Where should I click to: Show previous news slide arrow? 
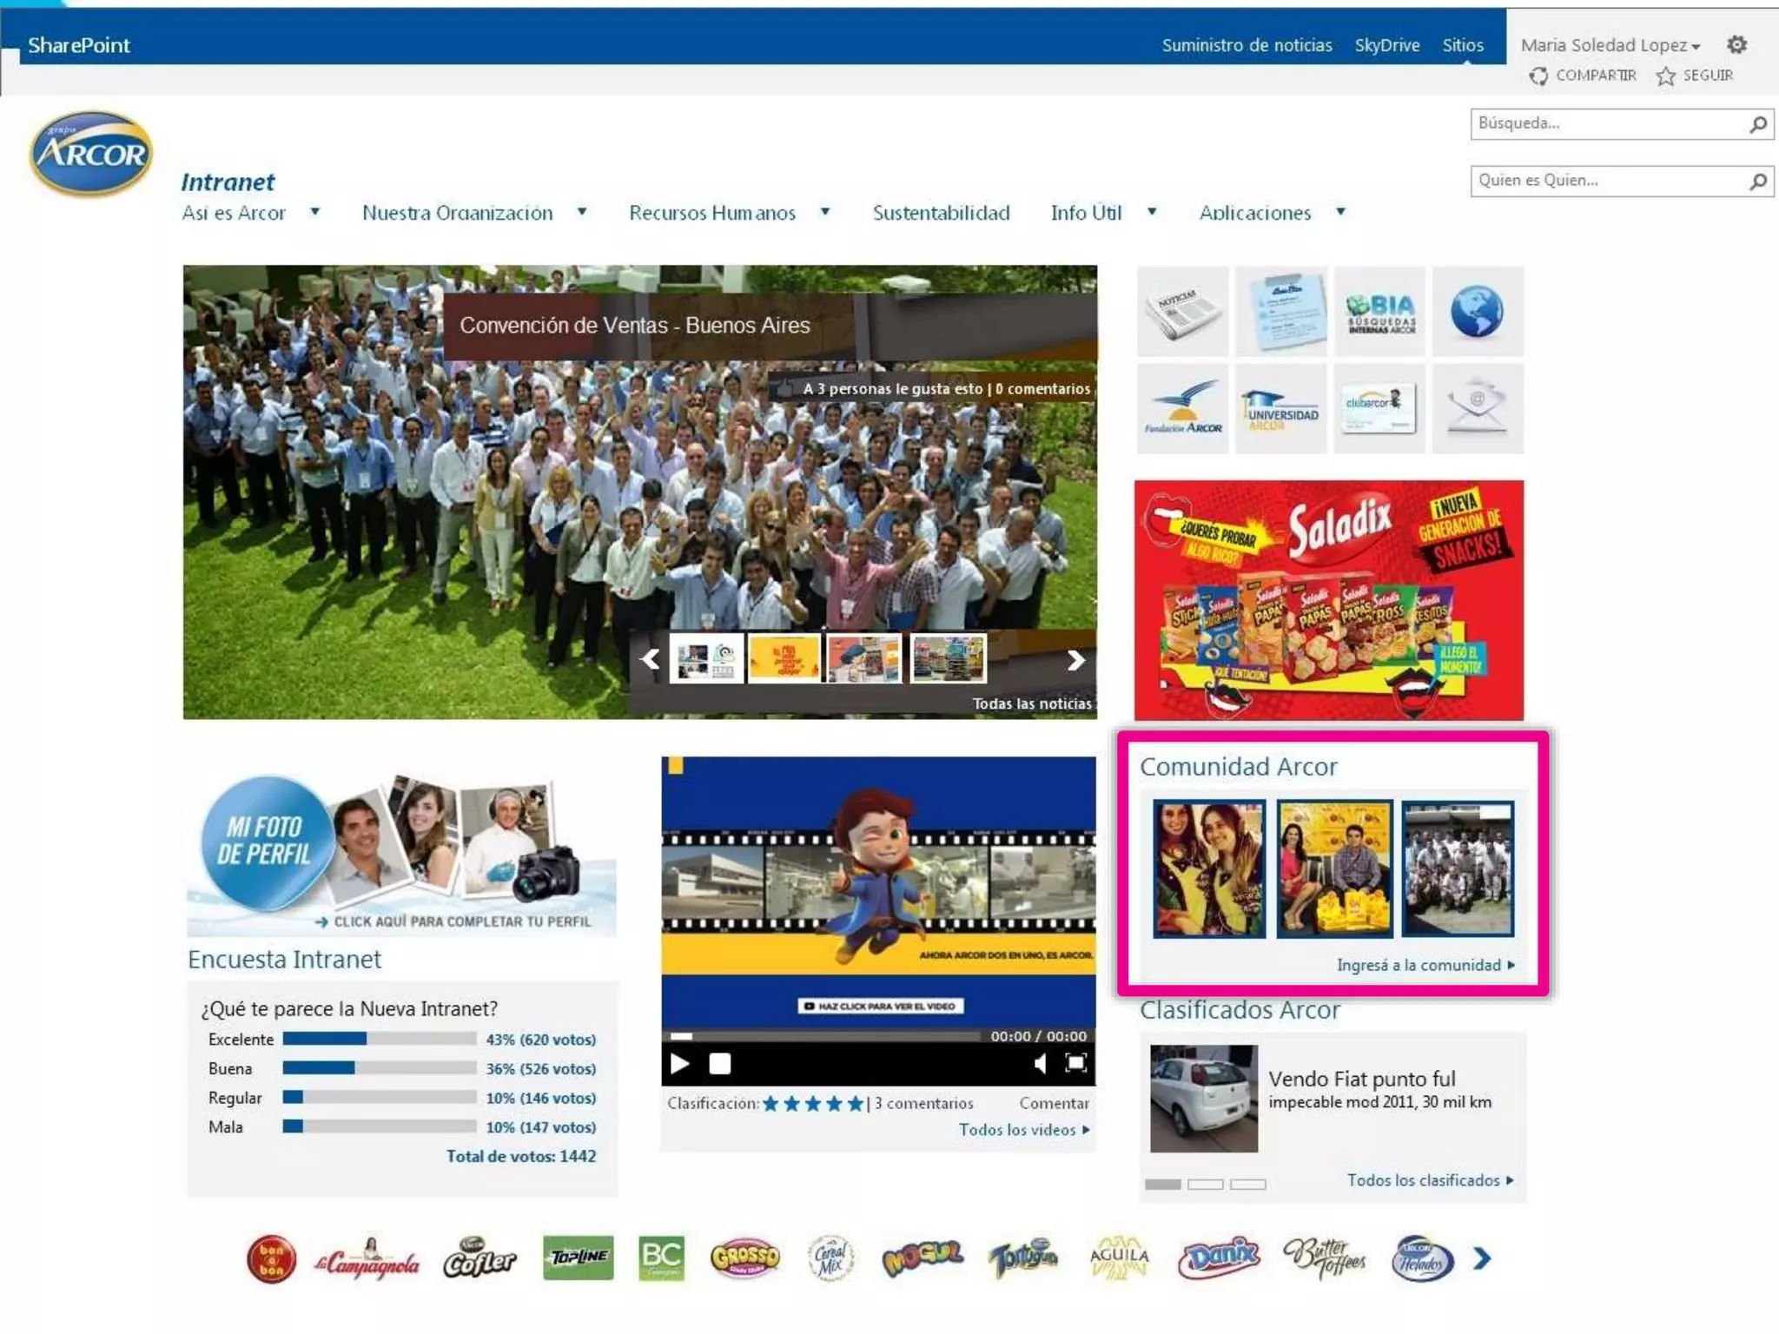(650, 659)
